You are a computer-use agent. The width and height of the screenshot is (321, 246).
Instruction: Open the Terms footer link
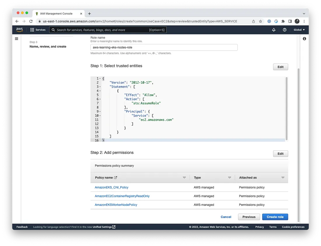point(273,227)
